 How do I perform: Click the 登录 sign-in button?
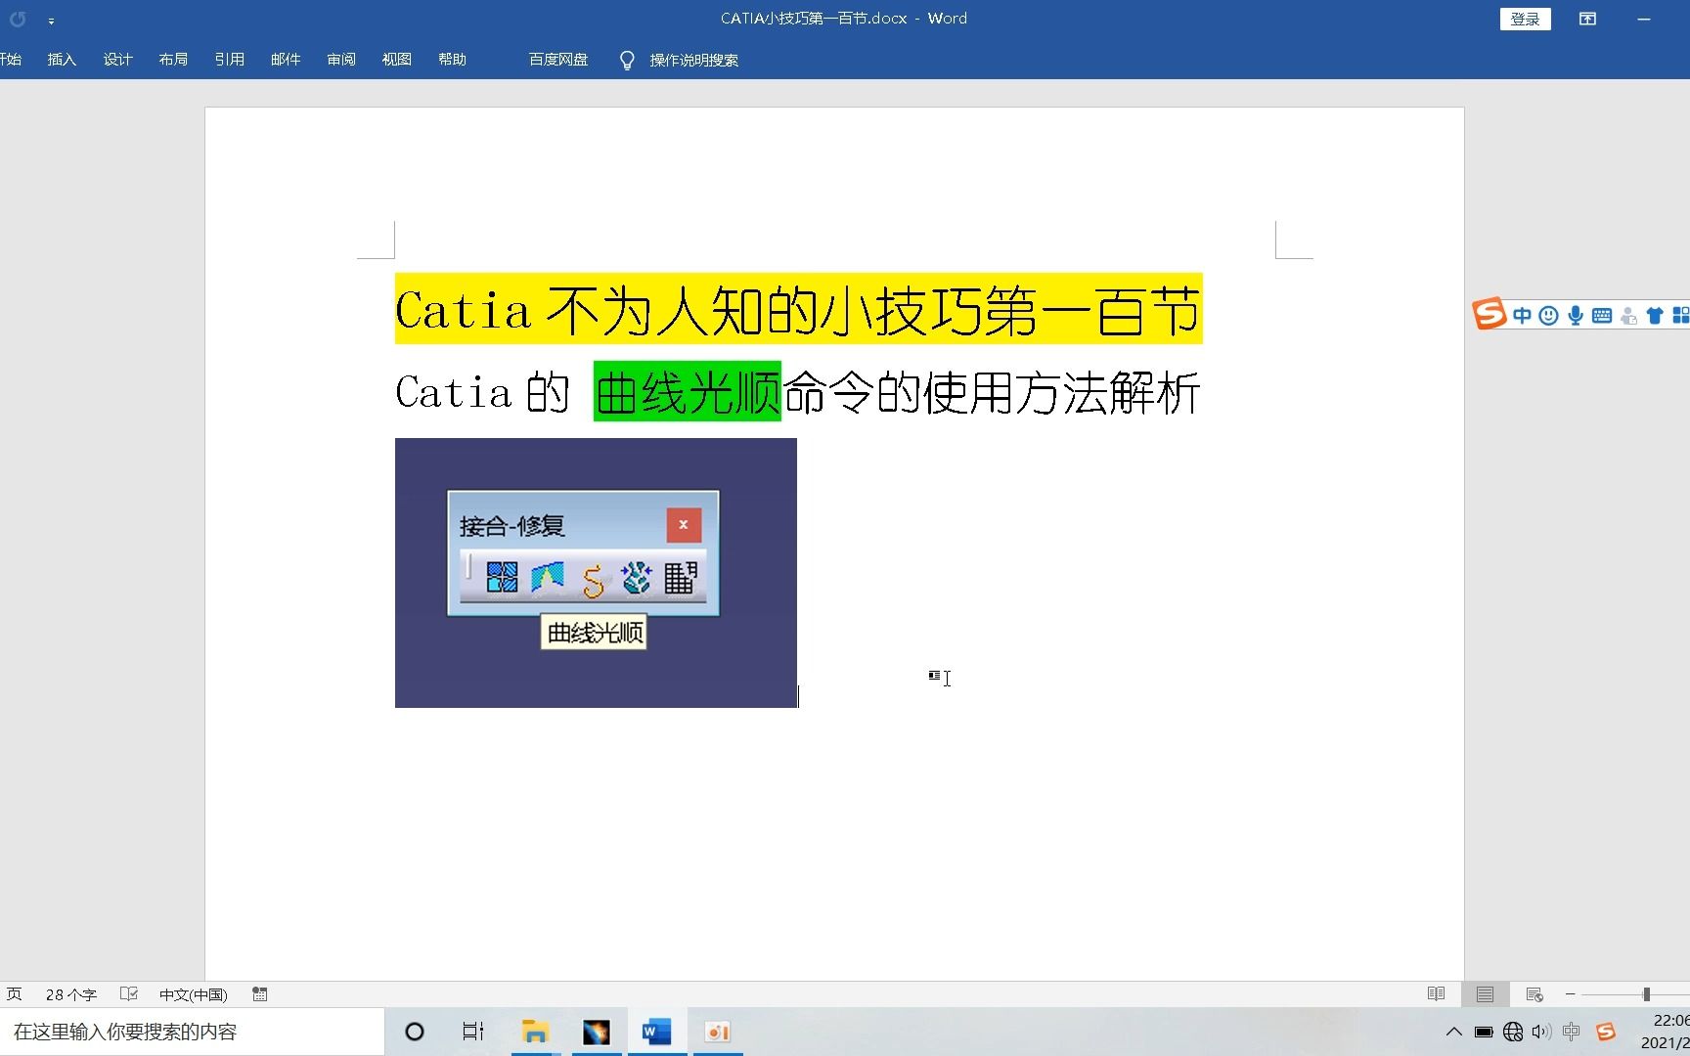click(1525, 19)
